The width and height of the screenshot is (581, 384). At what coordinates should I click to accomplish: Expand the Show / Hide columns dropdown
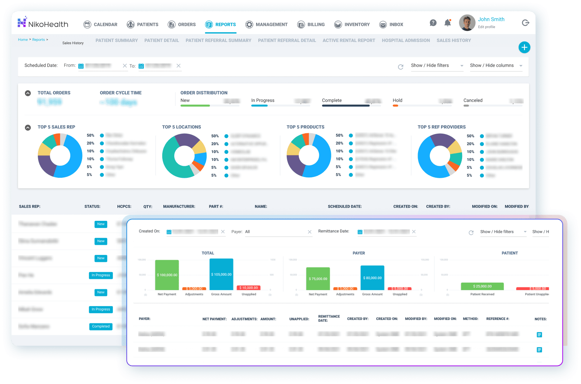(496, 65)
